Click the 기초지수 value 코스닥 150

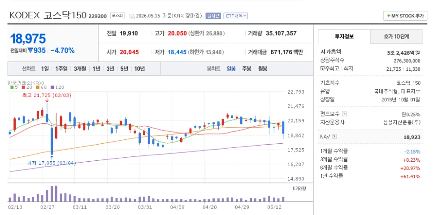(408, 83)
